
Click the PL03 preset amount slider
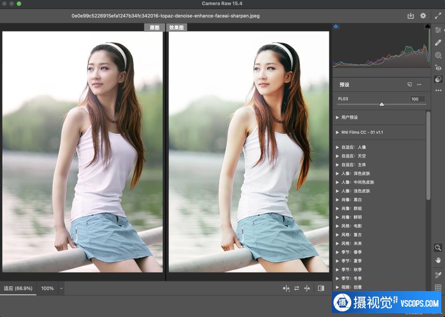click(381, 104)
